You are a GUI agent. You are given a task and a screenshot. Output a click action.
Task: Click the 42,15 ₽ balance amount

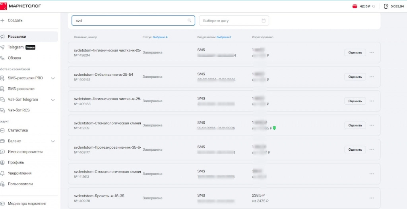tap(365, 6)
